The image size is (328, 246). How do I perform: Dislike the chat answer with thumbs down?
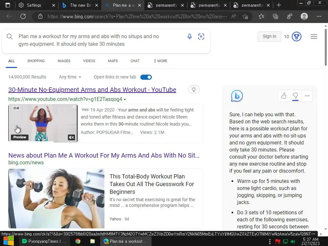click(295, 96)
